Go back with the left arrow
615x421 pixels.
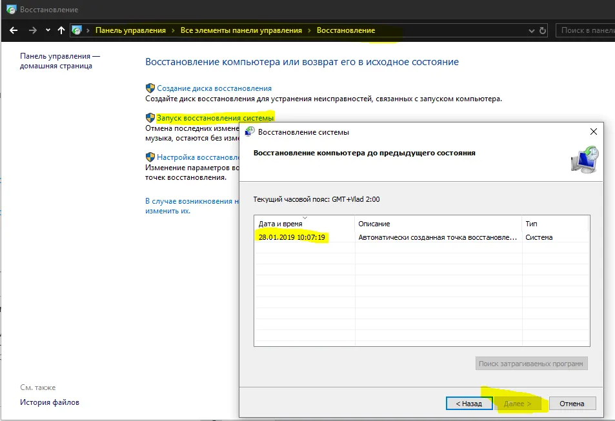(x=14, y=30)
